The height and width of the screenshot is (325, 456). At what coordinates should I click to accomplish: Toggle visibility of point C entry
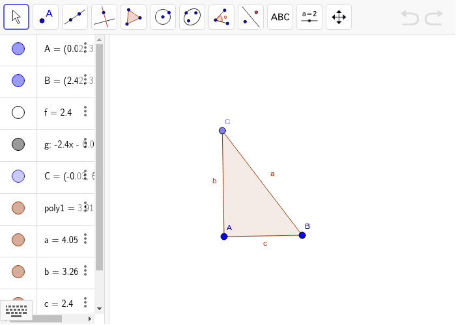[18, 176]
